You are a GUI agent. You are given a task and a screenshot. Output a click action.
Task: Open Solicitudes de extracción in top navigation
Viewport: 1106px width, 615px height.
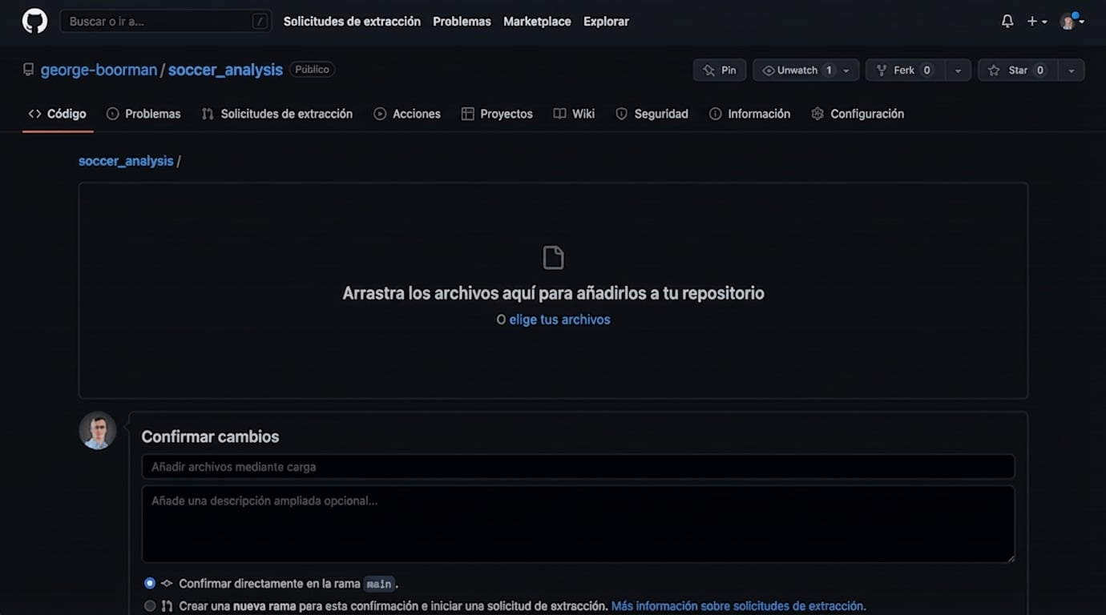point(352,22)
